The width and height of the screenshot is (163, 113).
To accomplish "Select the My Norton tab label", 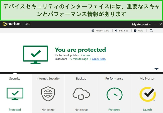I will coord(147,79).
